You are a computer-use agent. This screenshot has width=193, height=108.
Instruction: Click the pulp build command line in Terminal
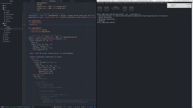[119, 14]
